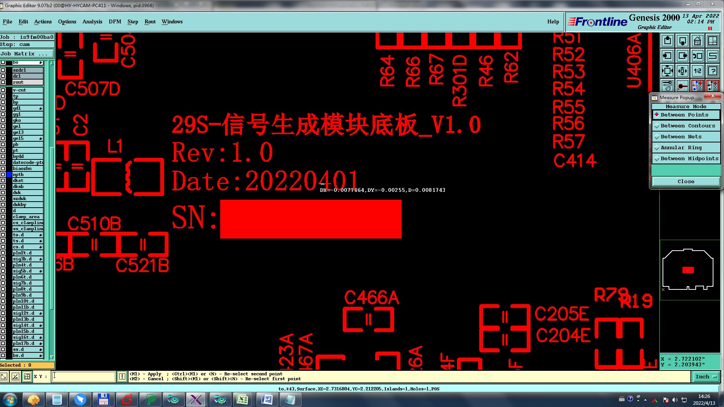The width and height of the screenshot is (724, 407).
Task: Open the Job Matrix selector
Action: click(x=26, y=54)
